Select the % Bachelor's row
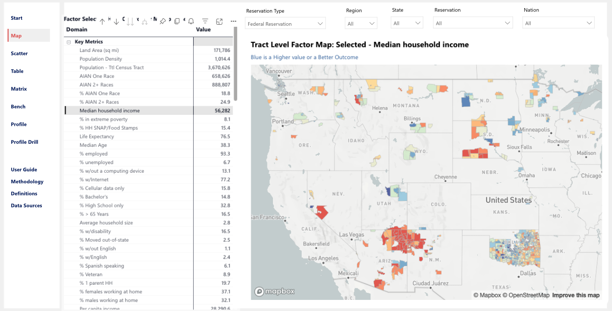Image resolution: width=612 pixels, height=311 pixels. pos(148,197)
